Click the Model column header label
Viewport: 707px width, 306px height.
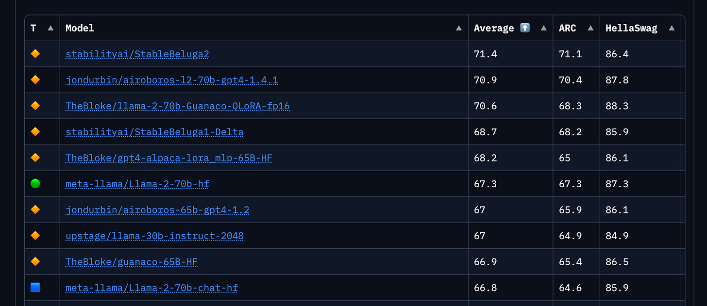80,28
